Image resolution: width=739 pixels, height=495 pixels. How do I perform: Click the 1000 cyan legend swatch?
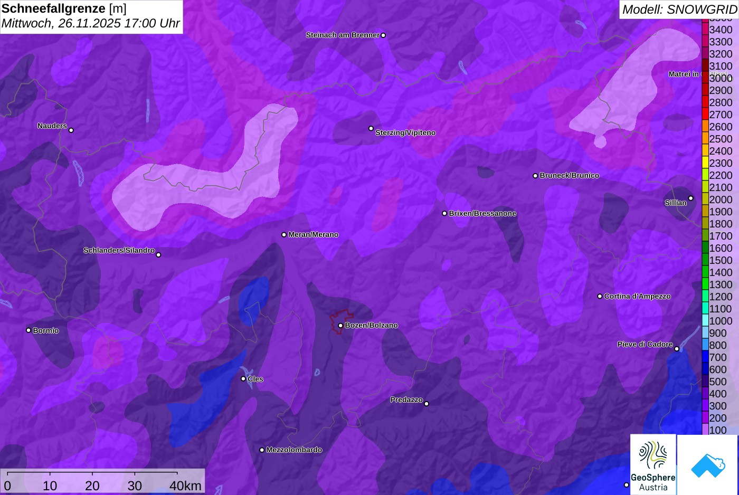click(705, 321)
